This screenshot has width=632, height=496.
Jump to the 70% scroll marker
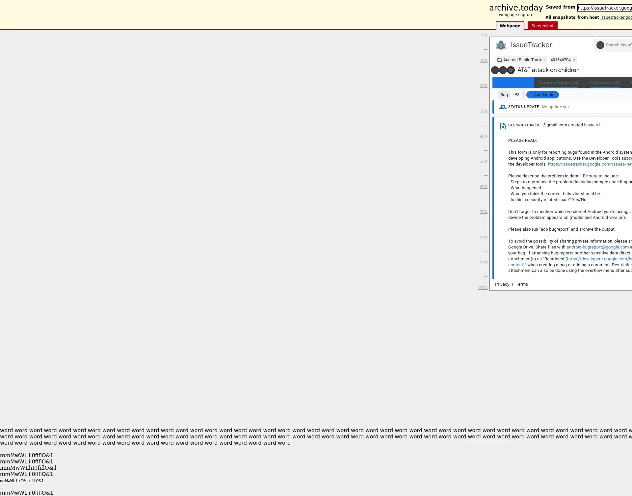coord(484,212)
